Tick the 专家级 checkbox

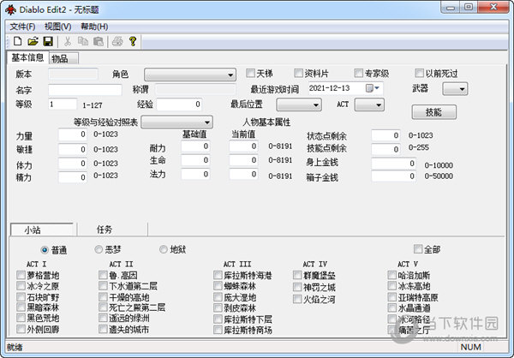tap(357, 74)
